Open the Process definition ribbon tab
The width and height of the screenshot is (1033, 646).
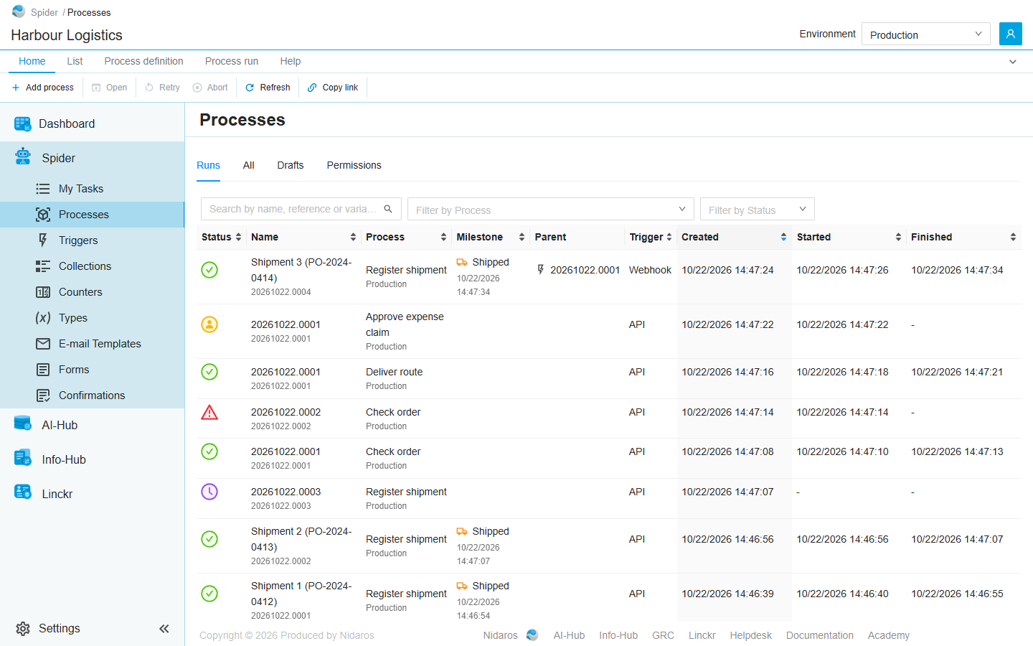(x=143, y=61)
